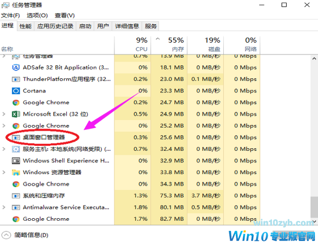Click Chrome icon in 82.7 MB row
Viewport: 318px width, 243px height.
(x=16, y=219)
